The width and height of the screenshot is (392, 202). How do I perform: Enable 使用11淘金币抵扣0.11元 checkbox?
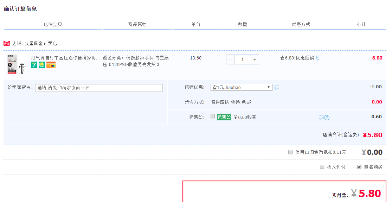point(290,152)
